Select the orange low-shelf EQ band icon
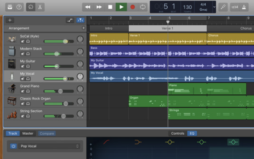 138,142
